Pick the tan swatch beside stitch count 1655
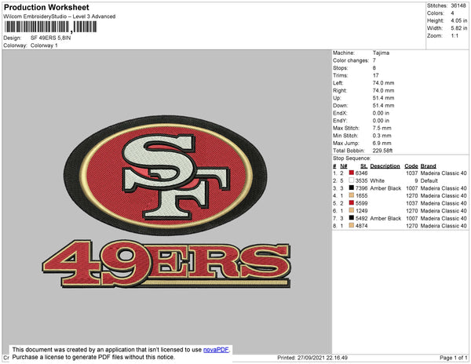Screen dimensions: 471x364 (351, 195)
